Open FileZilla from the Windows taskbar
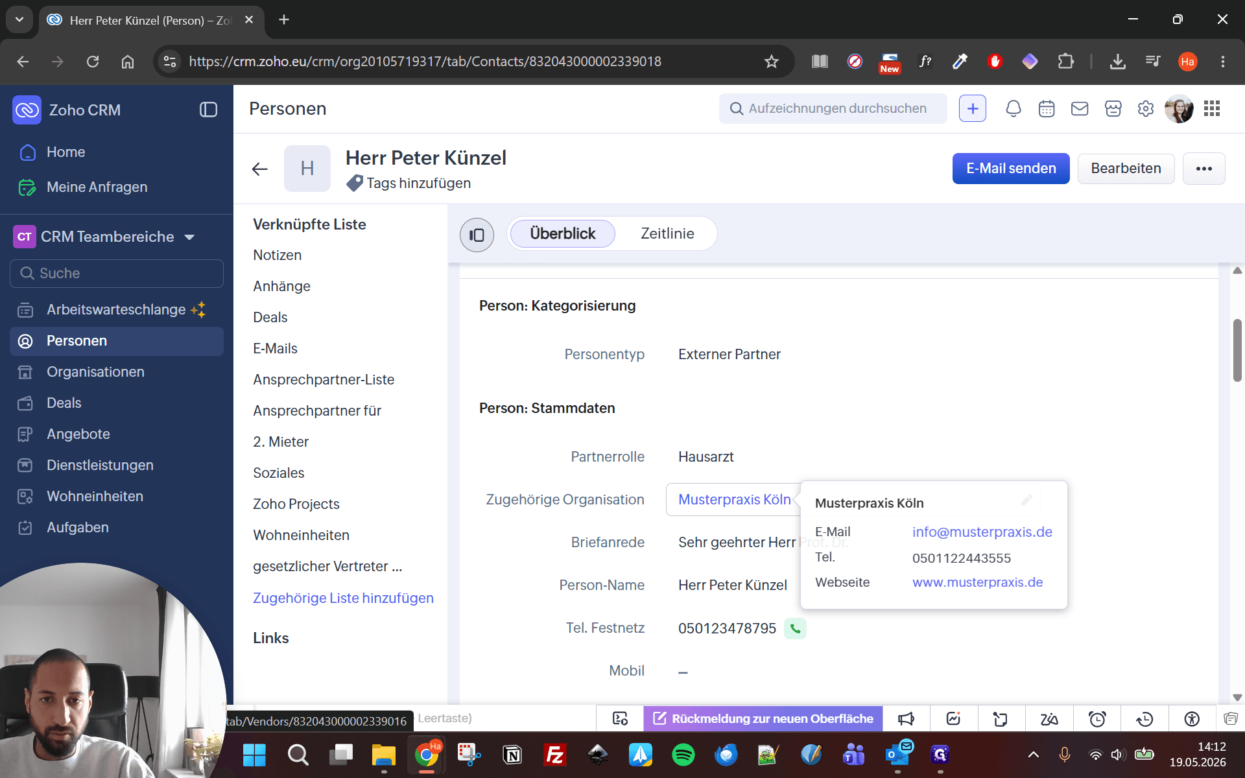 point(555,755)
